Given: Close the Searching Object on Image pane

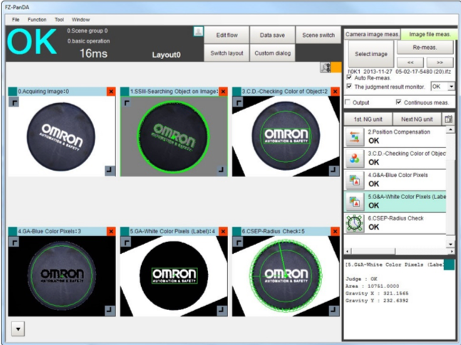Looking at the screenshot, I should tap(223, 92).
